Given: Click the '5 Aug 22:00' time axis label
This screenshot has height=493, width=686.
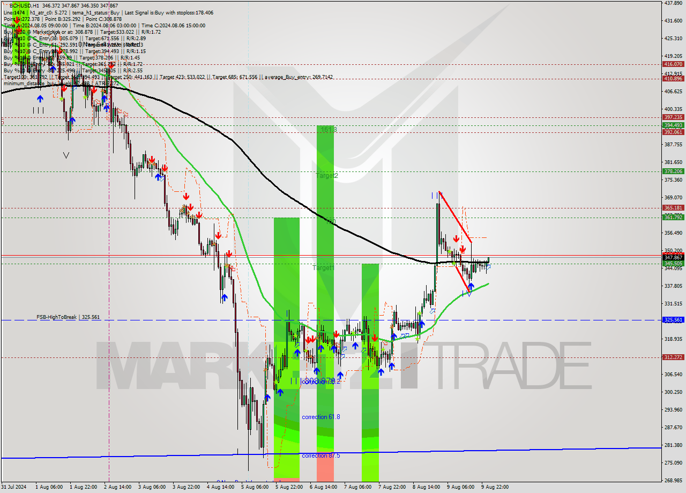Looking at the screenshot, I should [289, 487].
